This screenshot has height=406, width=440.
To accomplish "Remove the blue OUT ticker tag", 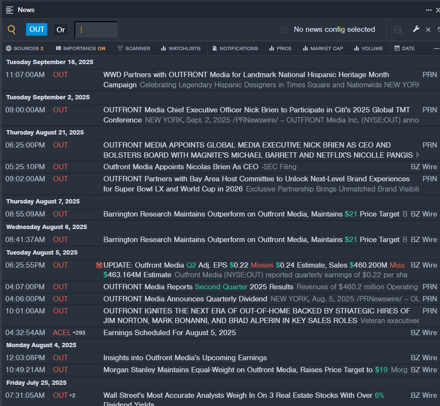I will pos(37,29).
